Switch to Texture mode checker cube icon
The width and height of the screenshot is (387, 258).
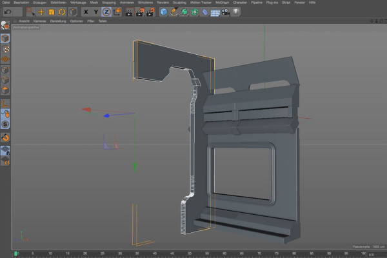pos(5,49)
